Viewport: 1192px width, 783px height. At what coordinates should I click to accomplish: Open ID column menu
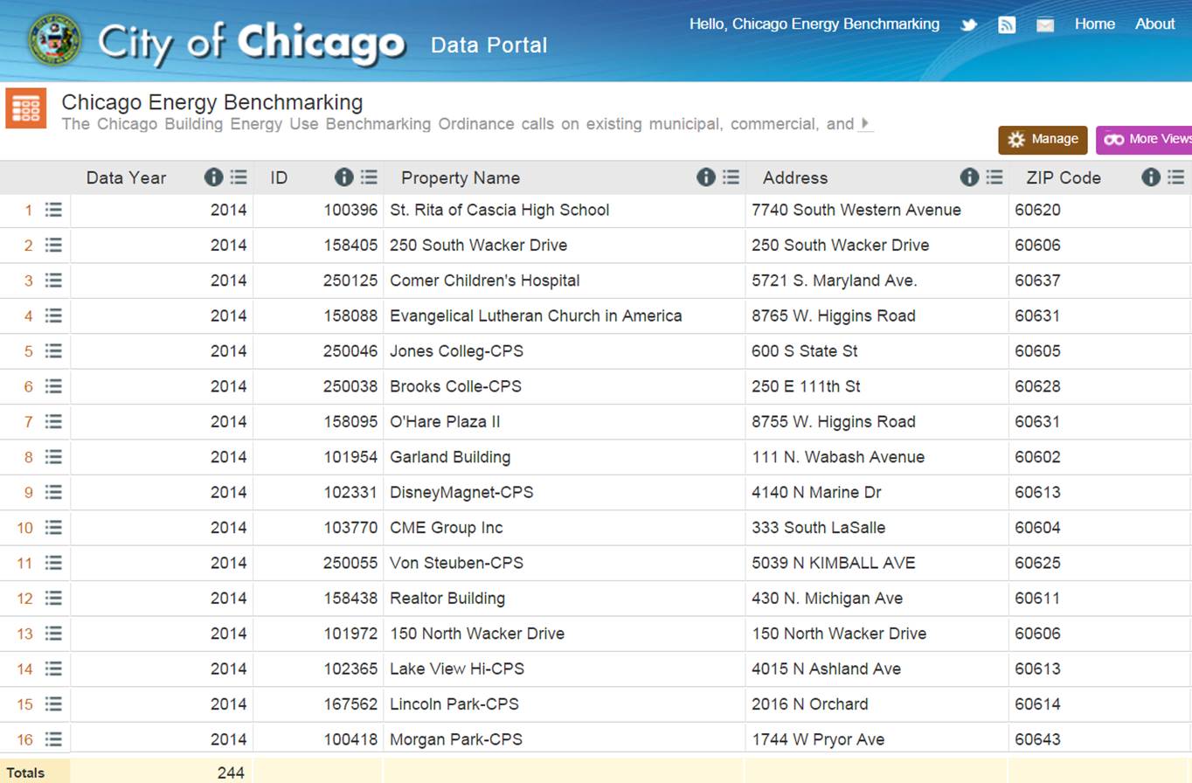(369, 177)
